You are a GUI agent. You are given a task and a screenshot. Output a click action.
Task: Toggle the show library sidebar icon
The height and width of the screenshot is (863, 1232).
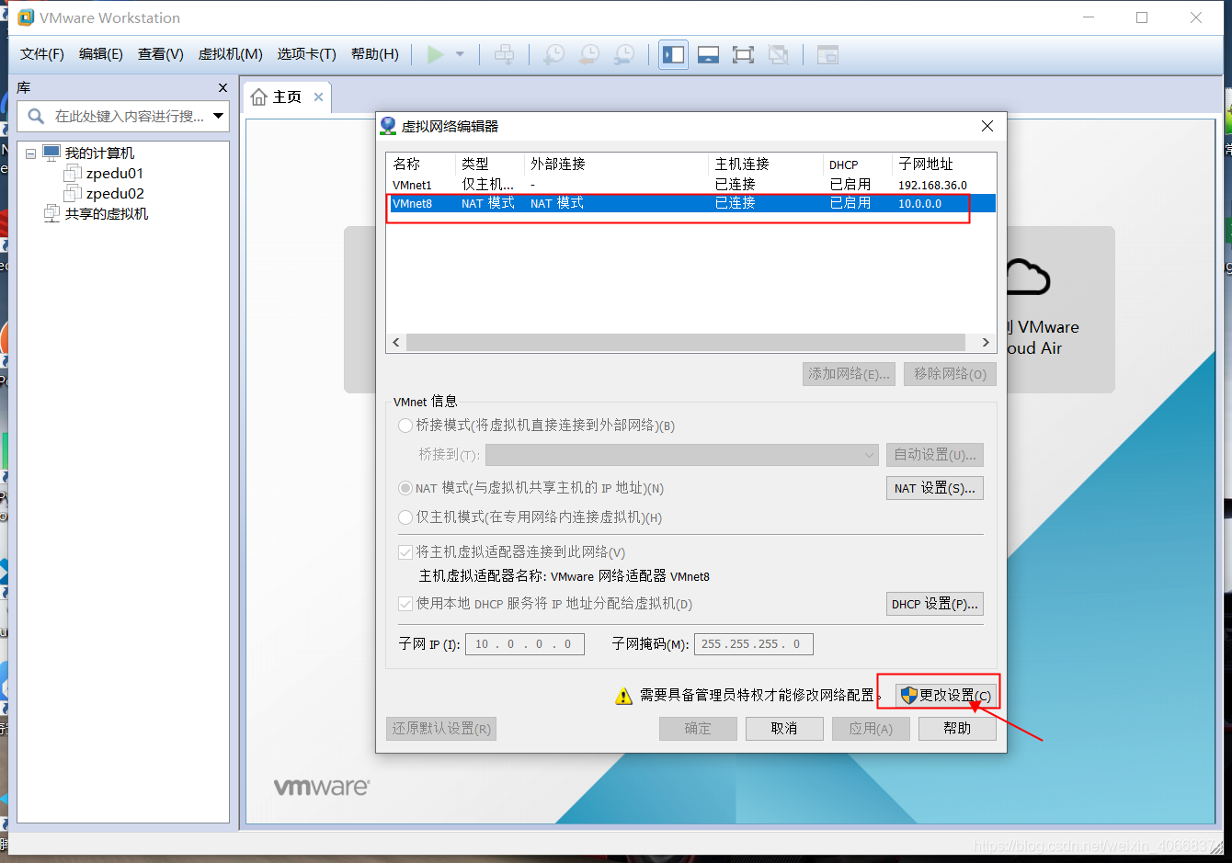[x=674, y=55]
